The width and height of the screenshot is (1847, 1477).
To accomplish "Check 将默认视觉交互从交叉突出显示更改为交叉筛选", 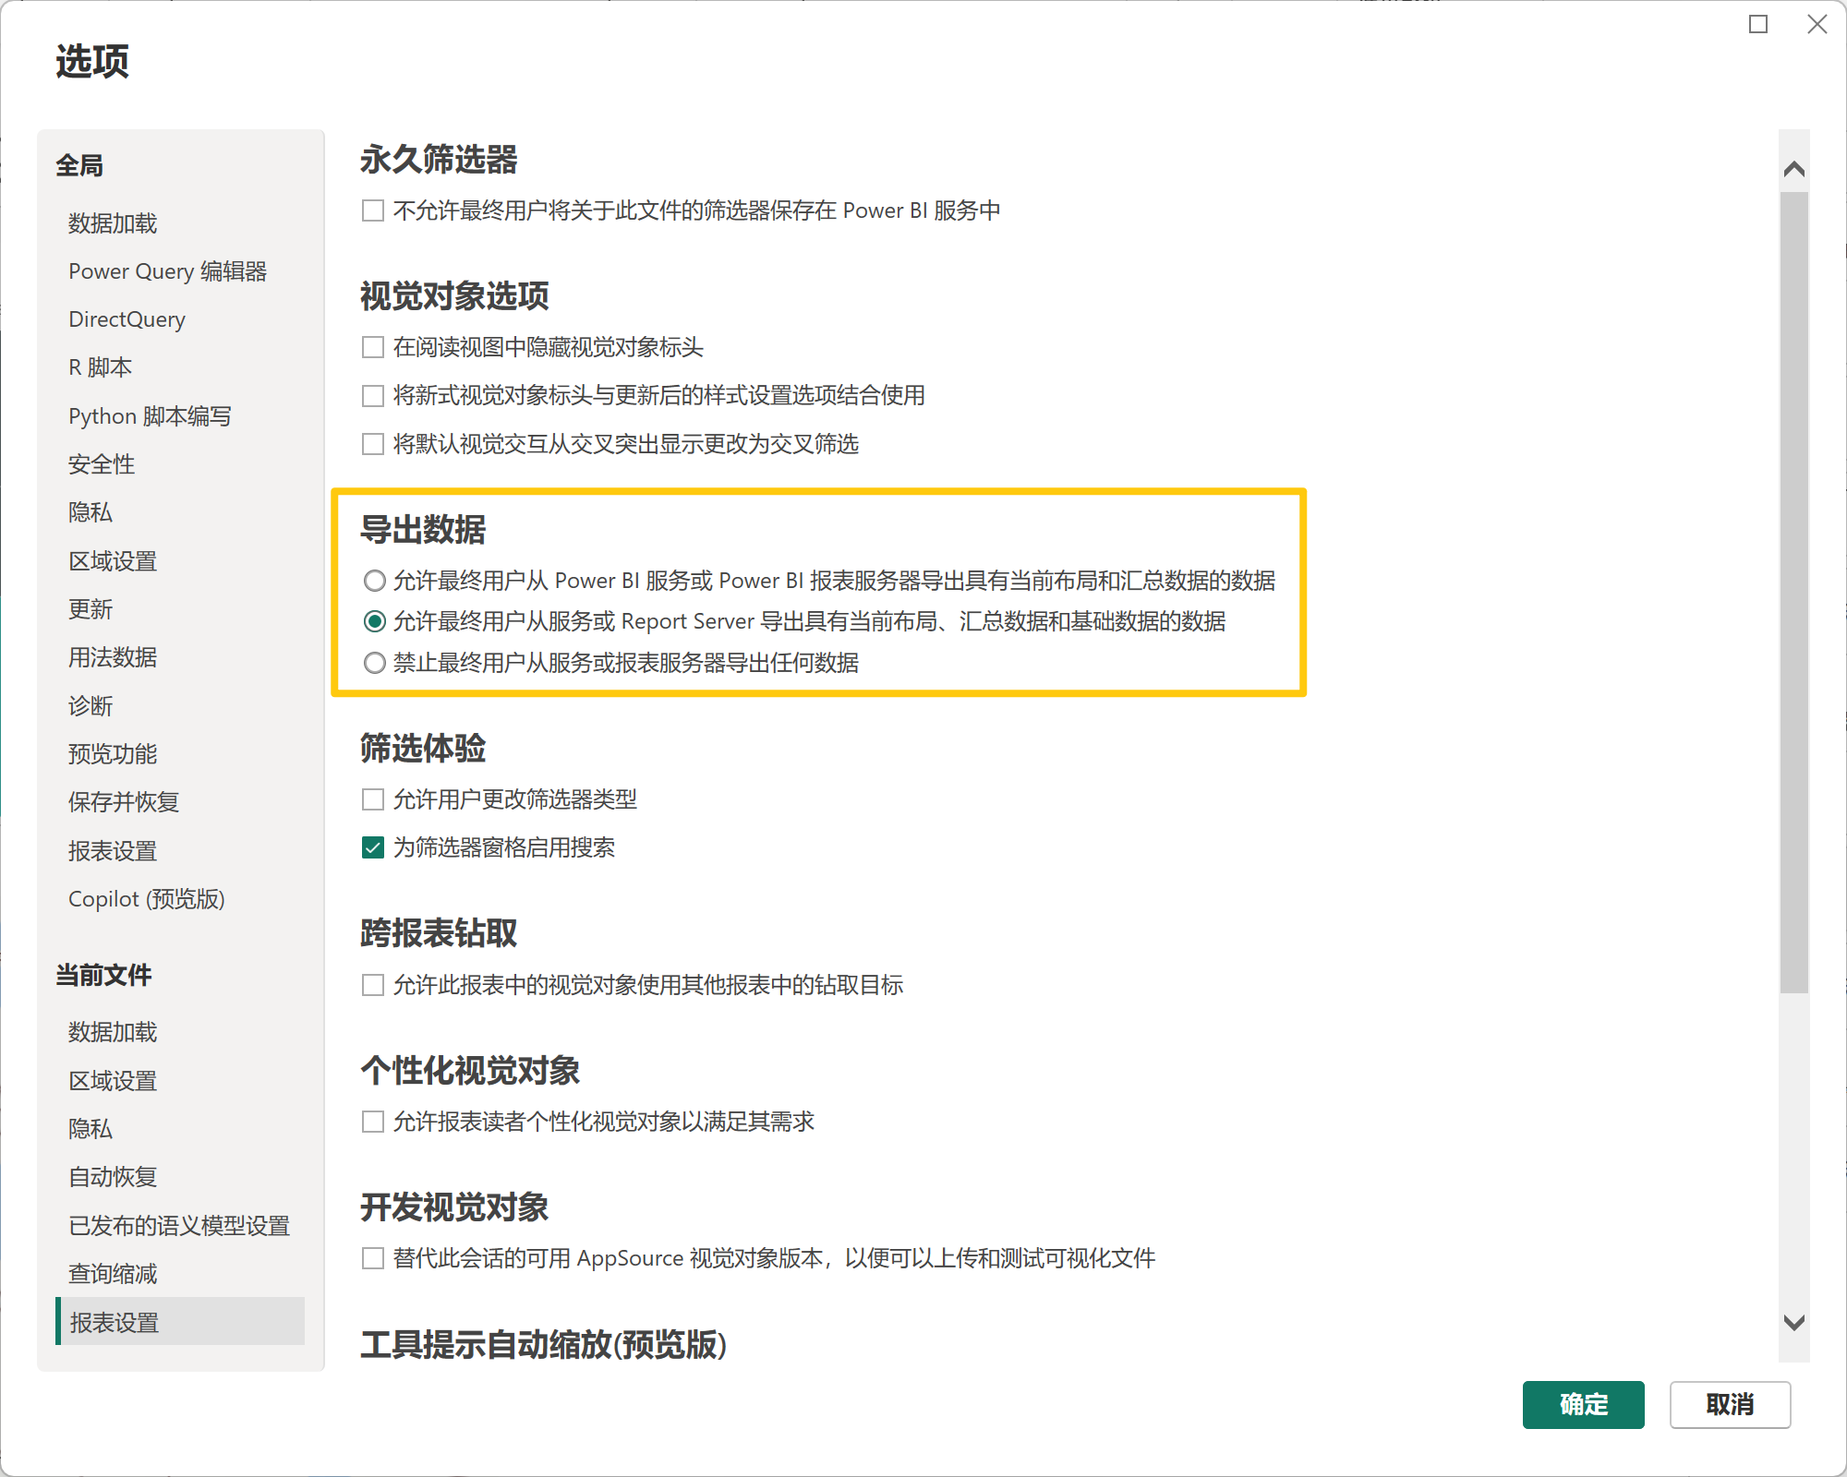I will (x=373, y=444).
